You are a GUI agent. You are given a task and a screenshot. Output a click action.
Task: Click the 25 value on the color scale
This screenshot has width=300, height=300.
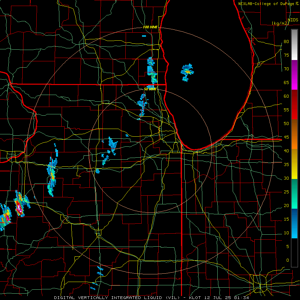[286, 192]
